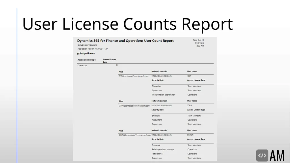Image resolution: width=290 pixels, height=163 pixels.
Task: Click the Retail operations manager role
Action: tap(163, 149)
